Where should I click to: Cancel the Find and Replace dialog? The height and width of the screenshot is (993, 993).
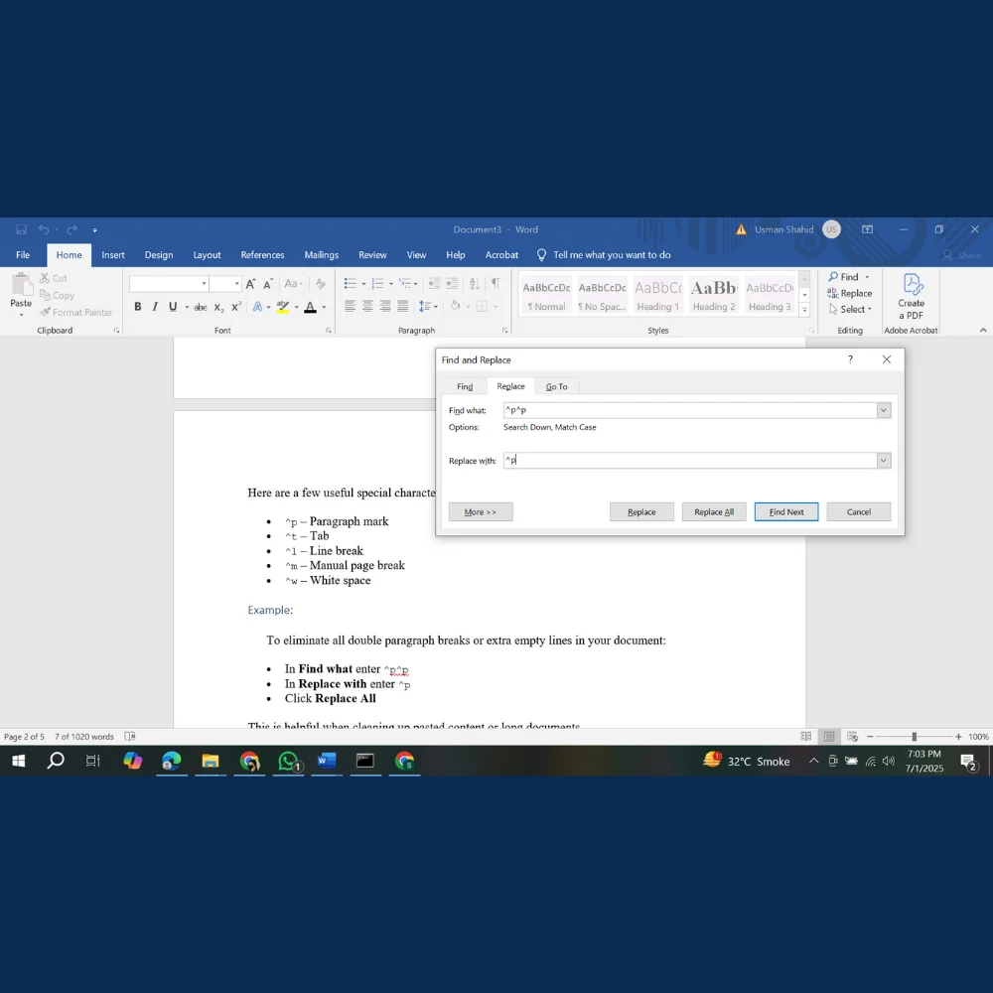pos(858,511)
